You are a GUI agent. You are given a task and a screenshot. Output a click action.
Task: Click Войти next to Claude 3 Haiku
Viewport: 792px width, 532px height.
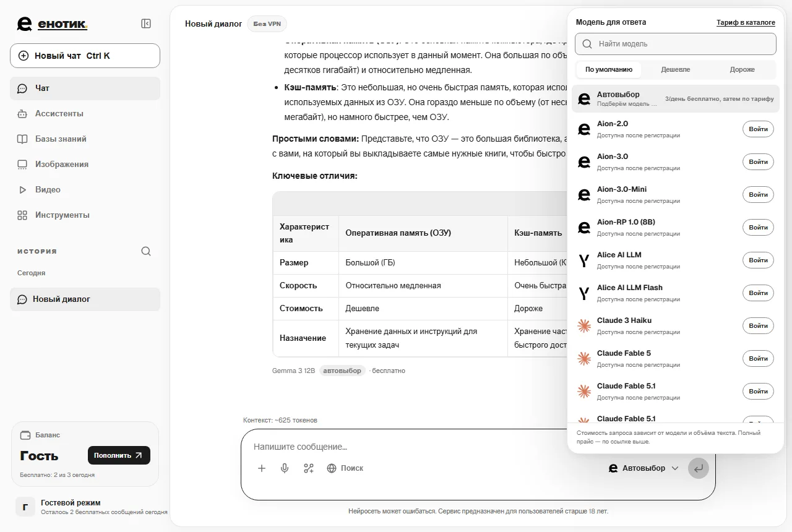758,326
